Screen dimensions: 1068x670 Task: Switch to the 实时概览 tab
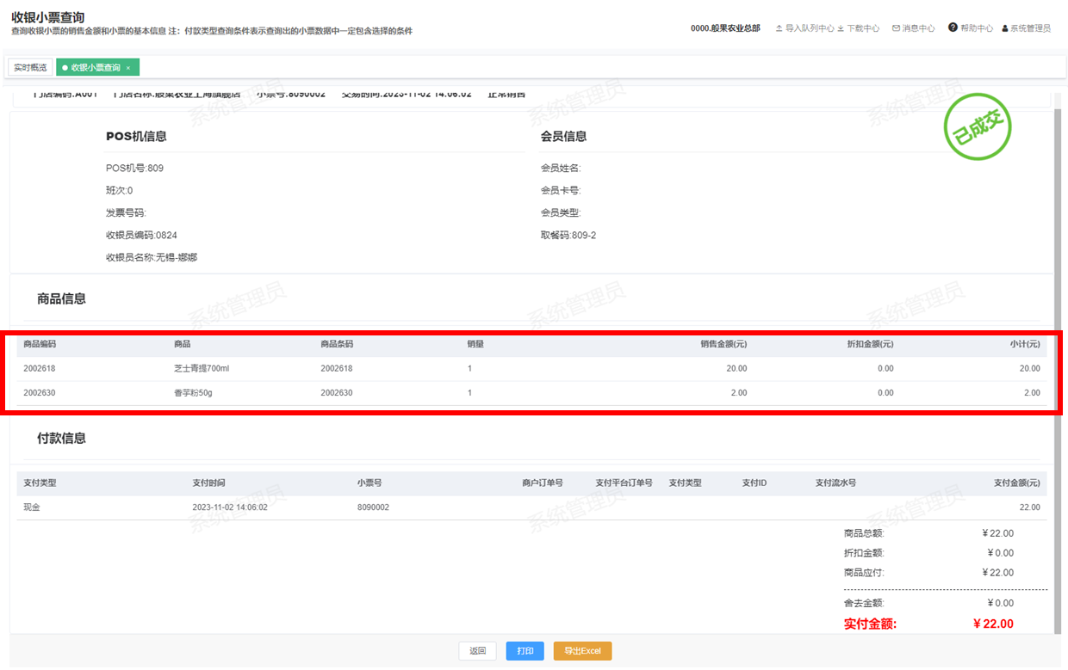[30, 67]
